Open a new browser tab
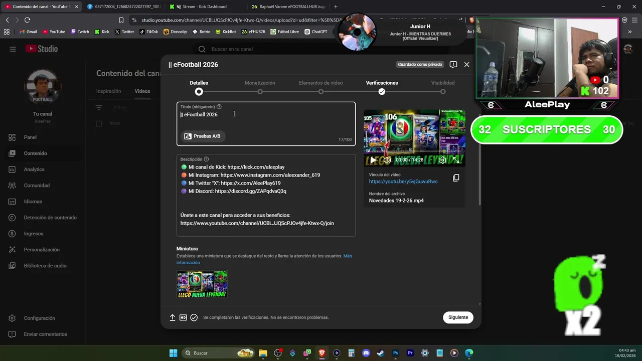This screenshot has width=642, height=361. (336, 7)
